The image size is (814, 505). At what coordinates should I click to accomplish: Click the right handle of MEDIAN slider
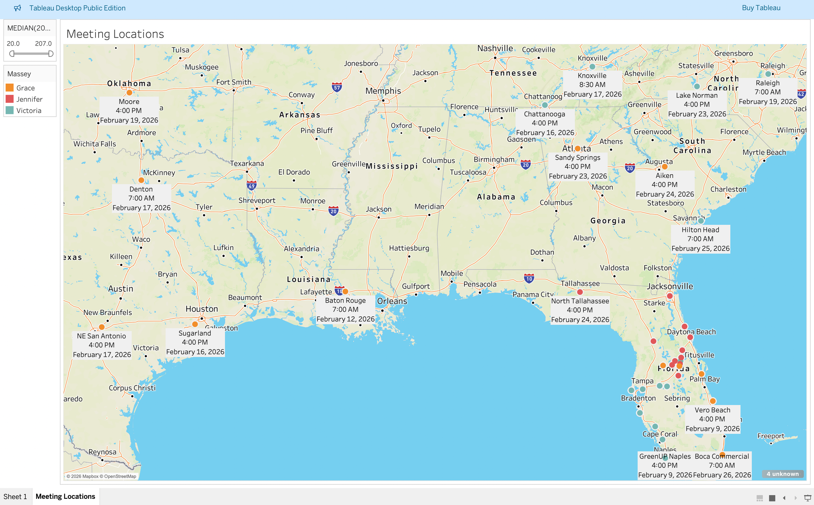51,54
